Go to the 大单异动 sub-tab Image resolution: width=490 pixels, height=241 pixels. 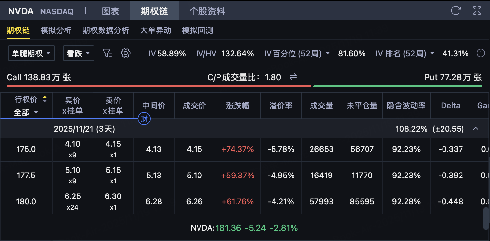click(x=156, y=30)
